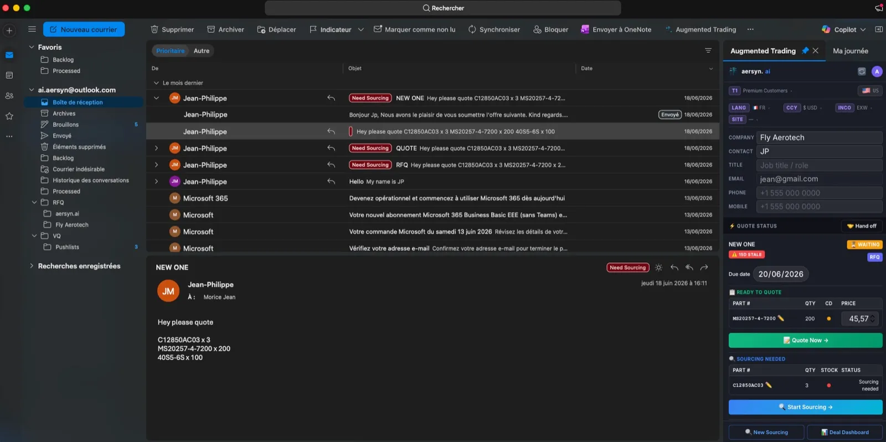Screen dimensions: 886x442
Task: Open the Date sort dropdown arrow
Action: point(711,69)
